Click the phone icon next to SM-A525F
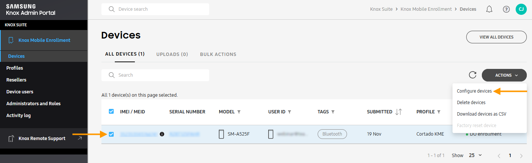The image size is (532, 163). 221,134
